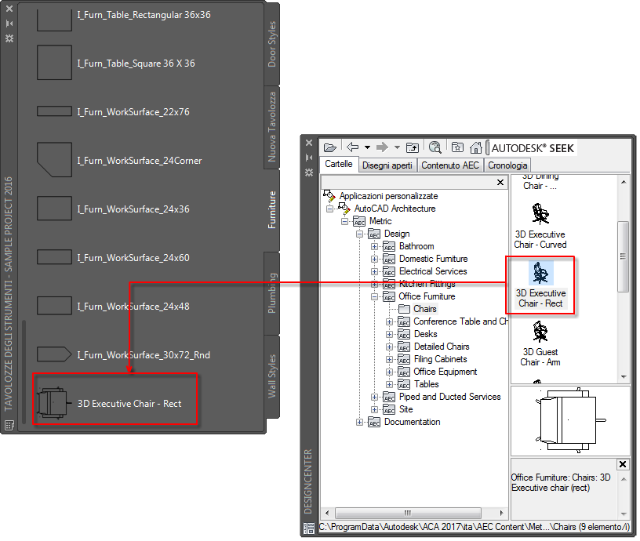The height and width of the screenshot is (541, 640).
Task: Select 3D Executive Chair - Curved content item
Action: [540, 226]
